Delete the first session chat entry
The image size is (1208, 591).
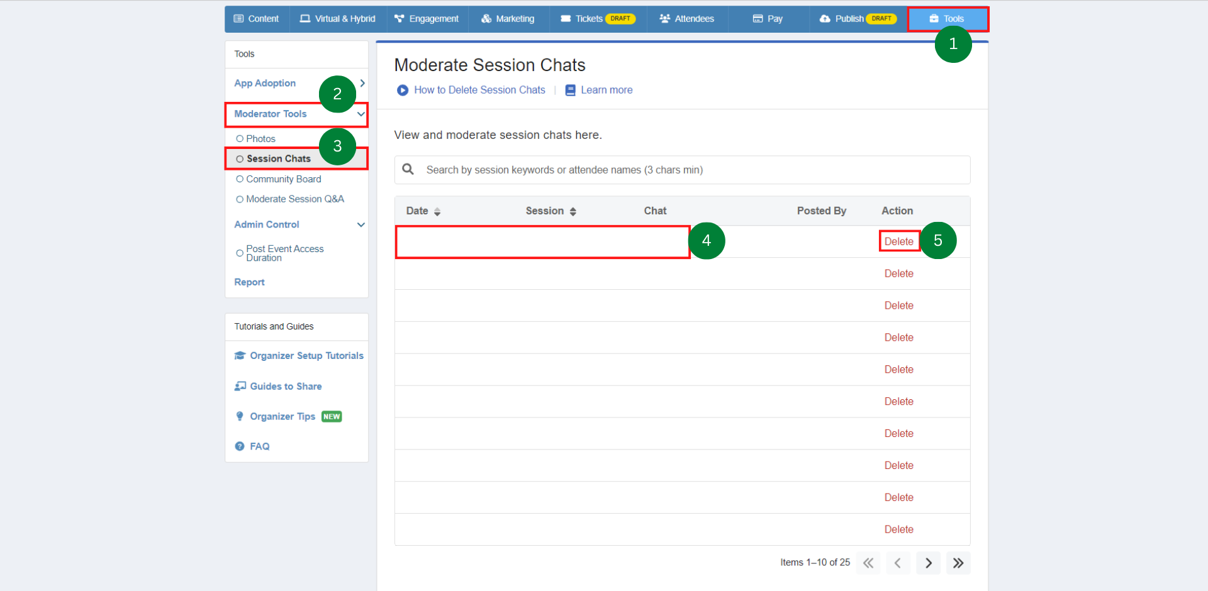point(898,241)
